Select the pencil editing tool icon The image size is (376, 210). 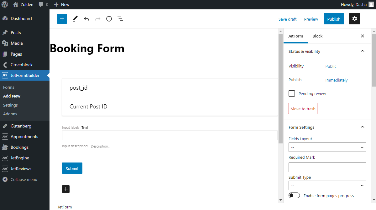point(75,19)
